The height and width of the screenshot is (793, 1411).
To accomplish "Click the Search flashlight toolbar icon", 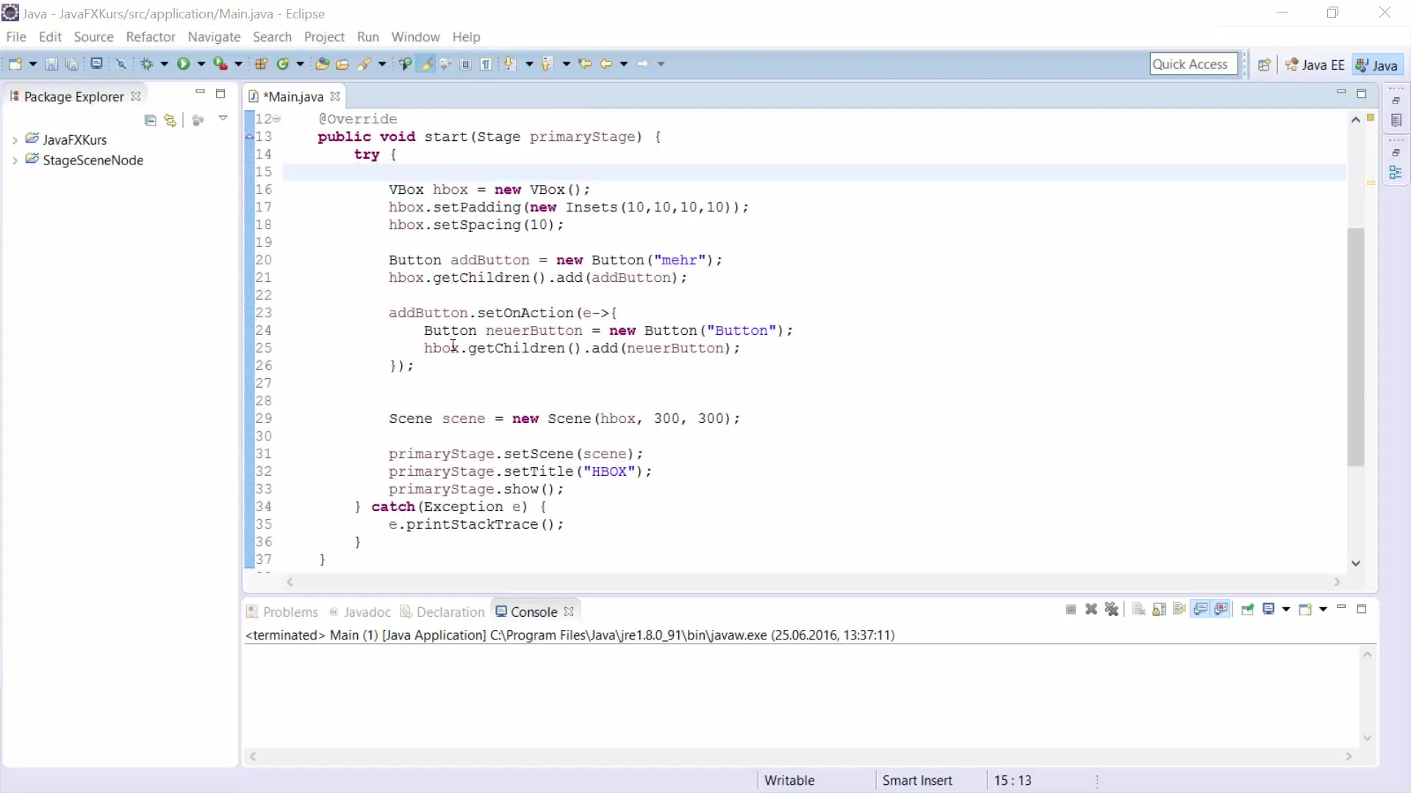I will [x=365, y=64].
